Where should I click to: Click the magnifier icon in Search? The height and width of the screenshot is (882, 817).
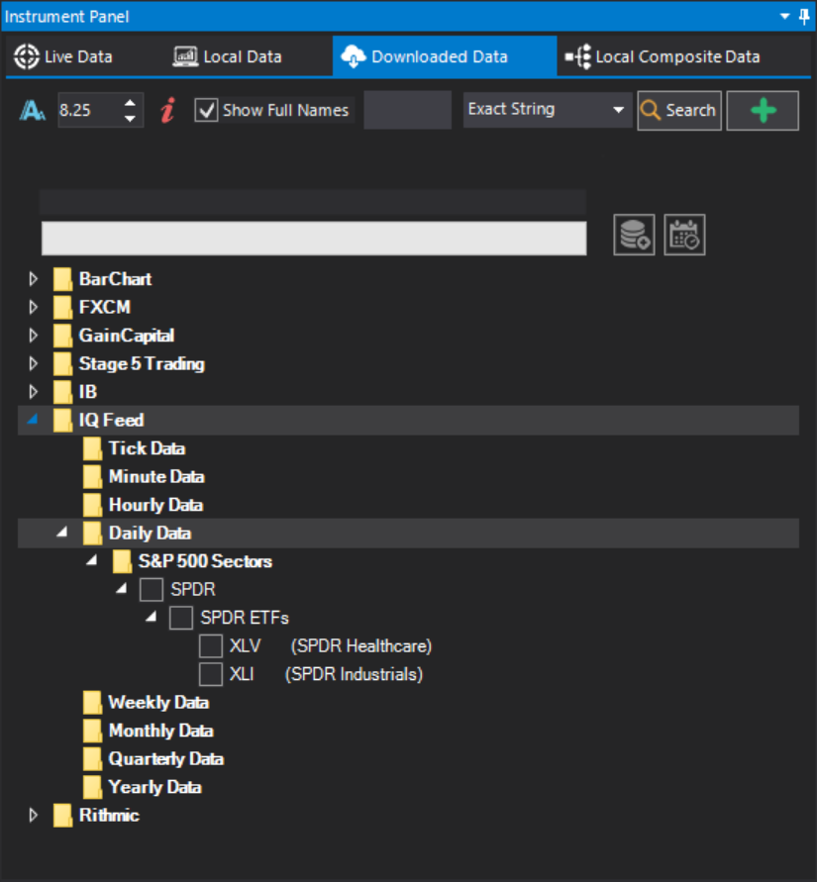tap(651, 110)
